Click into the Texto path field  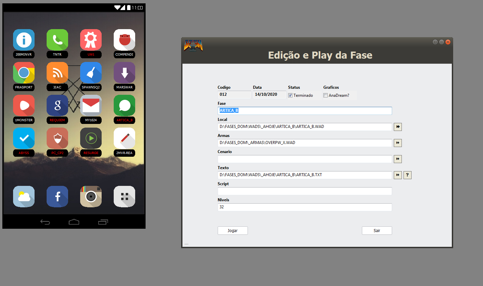click(x=305, y=175)
